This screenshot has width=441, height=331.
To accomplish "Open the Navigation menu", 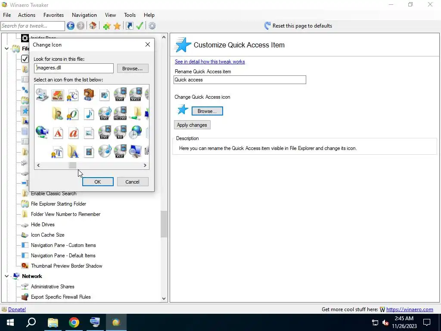I will coord(84,15).
